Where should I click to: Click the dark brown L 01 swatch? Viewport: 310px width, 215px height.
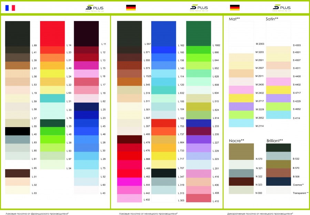(x=18, y=173)
